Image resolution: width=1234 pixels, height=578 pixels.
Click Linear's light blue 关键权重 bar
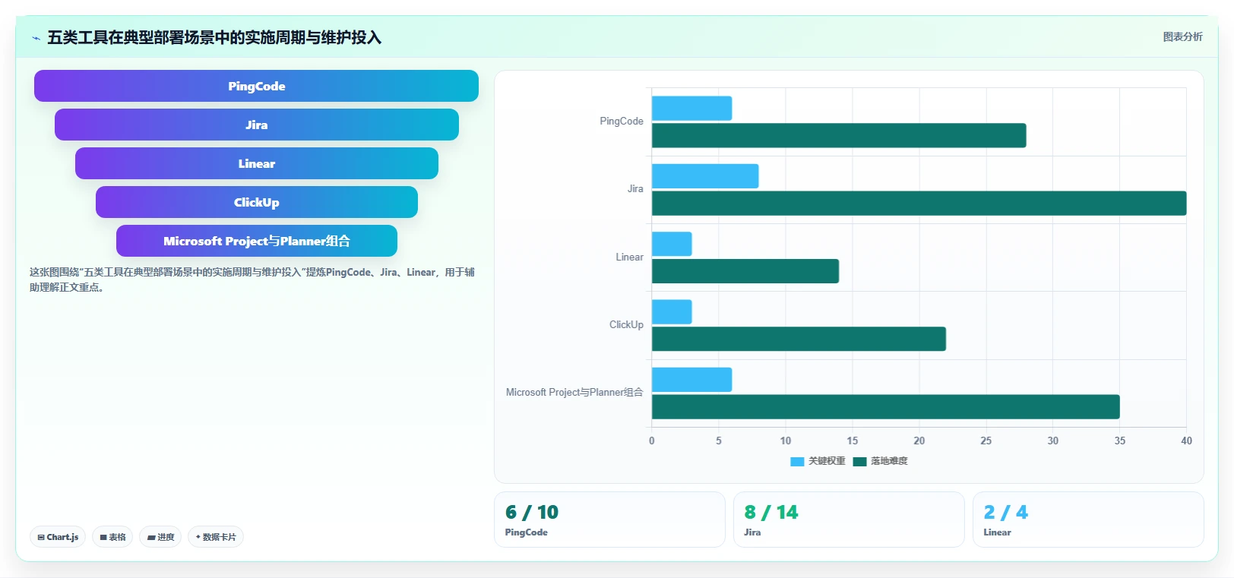(x=672, y=244)
